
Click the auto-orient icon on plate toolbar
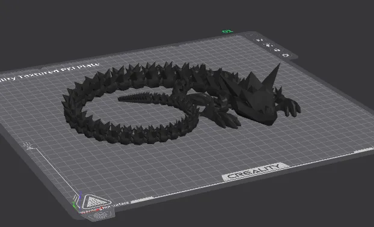tap(260, 40)
